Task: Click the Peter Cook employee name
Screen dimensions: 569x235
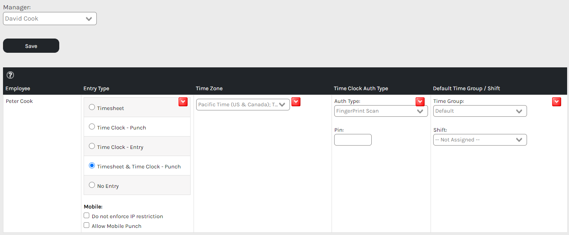Action: (20, 101)
